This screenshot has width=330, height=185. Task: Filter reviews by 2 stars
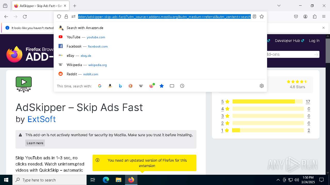[x=225, y=123]
